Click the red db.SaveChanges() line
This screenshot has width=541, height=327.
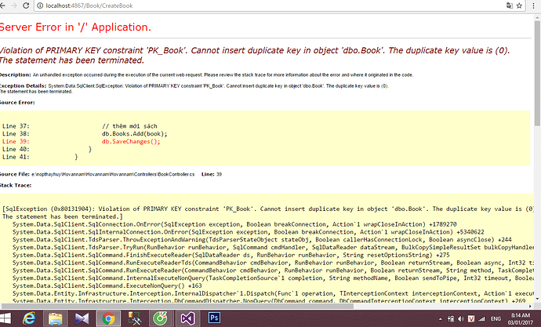[130, 141]
